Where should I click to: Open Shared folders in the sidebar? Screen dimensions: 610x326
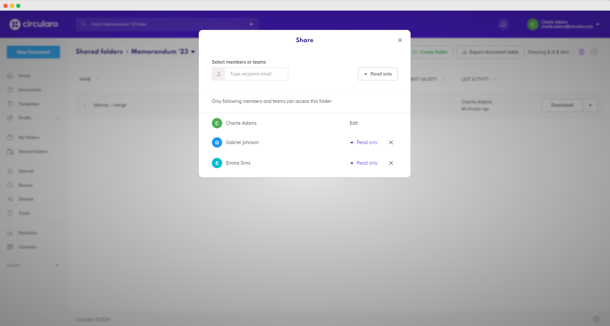coord(33,151)
